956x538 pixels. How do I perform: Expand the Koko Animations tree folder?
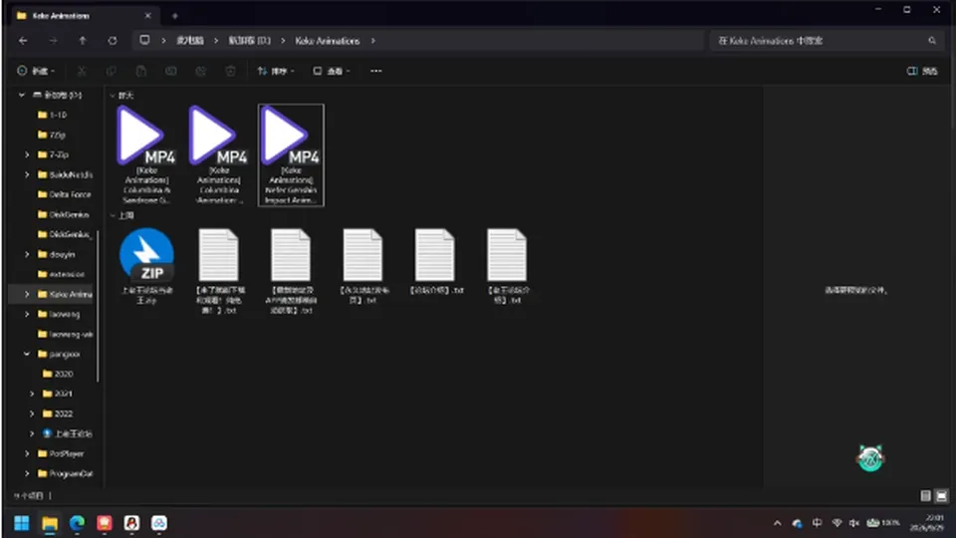pos(27,294)
